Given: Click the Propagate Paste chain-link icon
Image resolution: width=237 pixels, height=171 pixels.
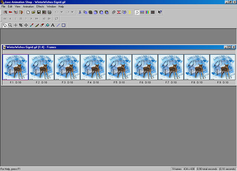Looking at the screenshot, I should point(114,12).
